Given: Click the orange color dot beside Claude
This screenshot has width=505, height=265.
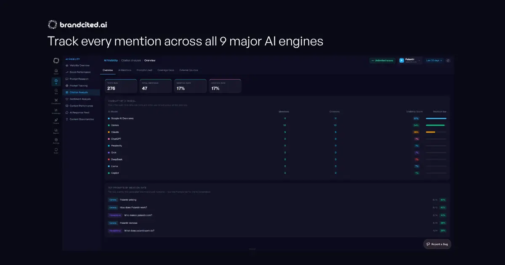Looking at the screenshot, I should pyautogui.click(x=109, y=132).
